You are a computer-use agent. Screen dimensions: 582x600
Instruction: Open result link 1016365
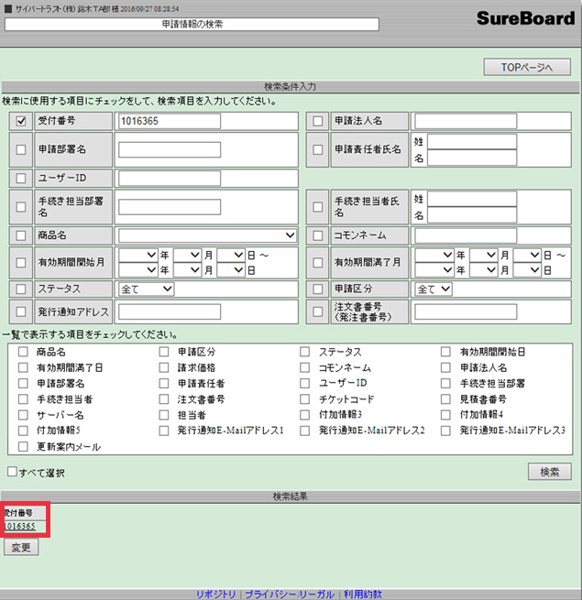click(x=19, y=527)
